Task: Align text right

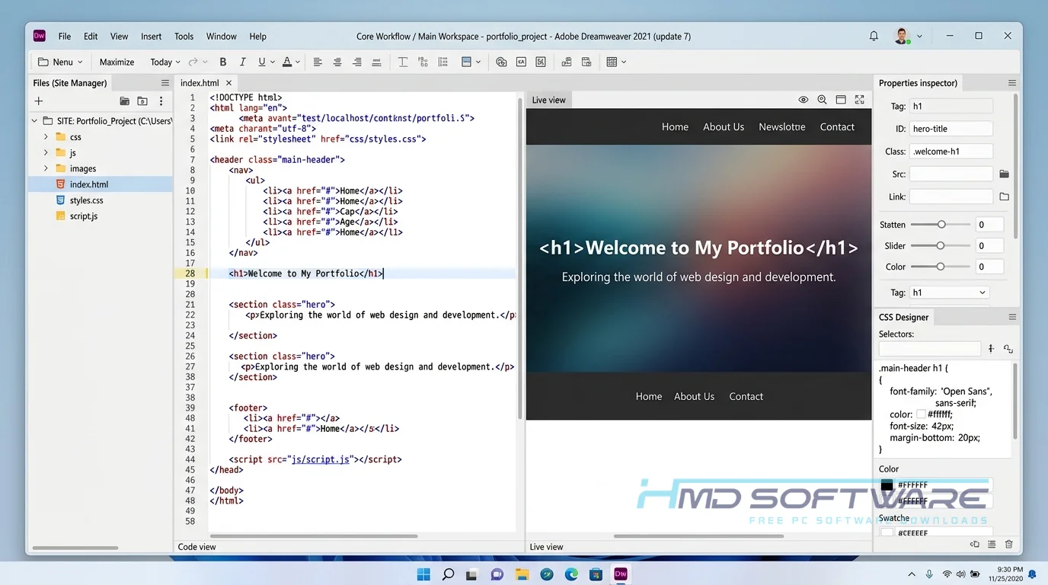Action: 357,62
